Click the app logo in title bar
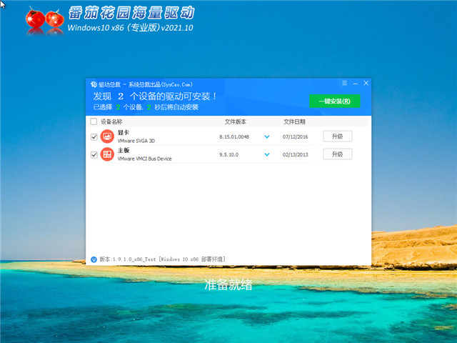The image size is (457, 343). point(94,84)
